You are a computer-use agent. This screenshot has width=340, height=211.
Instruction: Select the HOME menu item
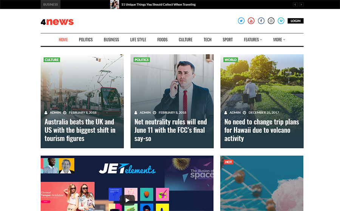(x=63, y=40)
